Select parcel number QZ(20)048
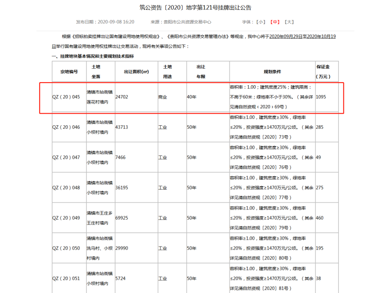The width and height of the screenshot is (366, 293). click(66, 188)
